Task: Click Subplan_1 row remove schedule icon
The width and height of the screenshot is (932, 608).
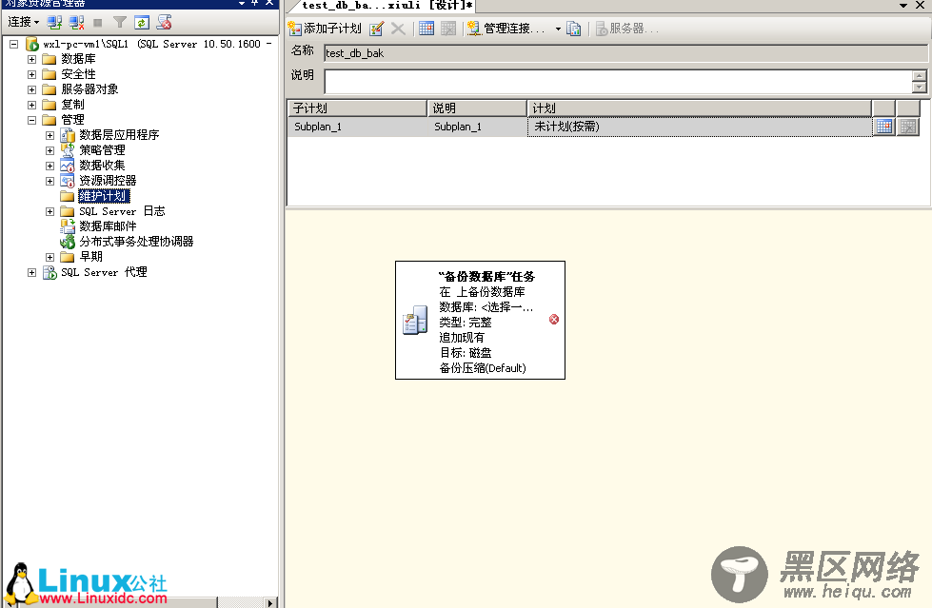Action: pos(908,127)
